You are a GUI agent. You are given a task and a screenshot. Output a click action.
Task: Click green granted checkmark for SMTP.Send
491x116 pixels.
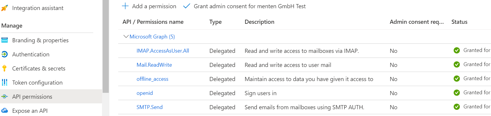point(457,107)
